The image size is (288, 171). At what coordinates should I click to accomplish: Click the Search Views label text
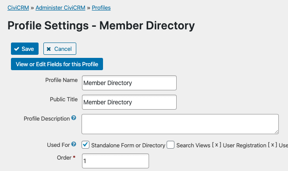(193, 145)
